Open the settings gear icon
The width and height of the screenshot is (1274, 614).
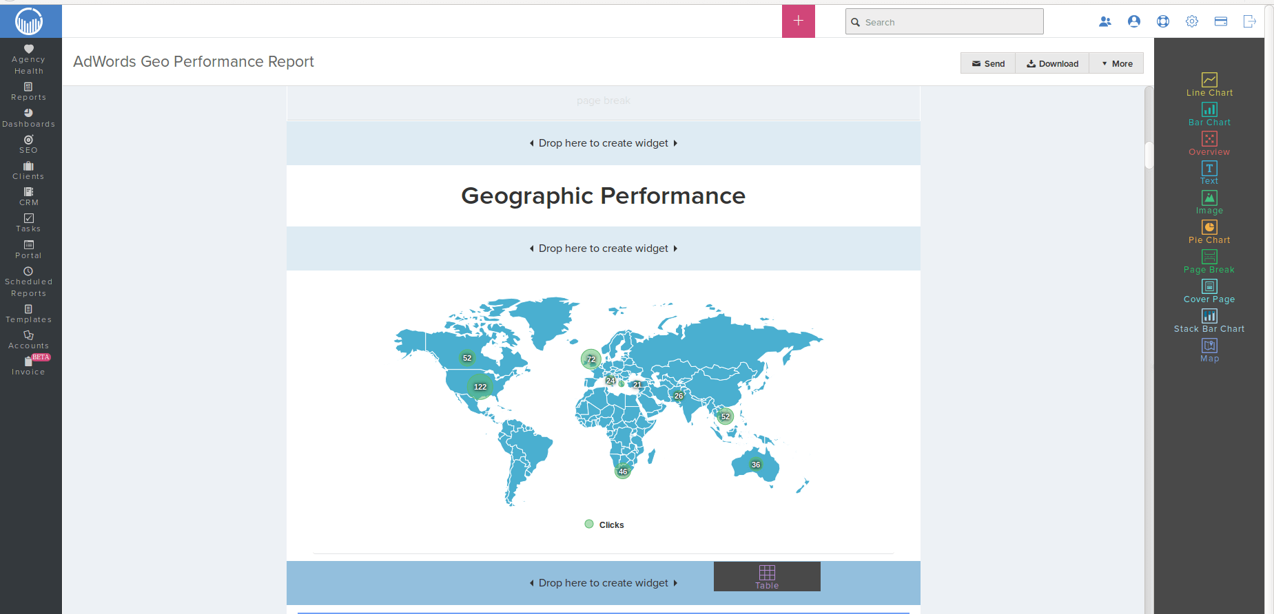(x=1192, y=21)
